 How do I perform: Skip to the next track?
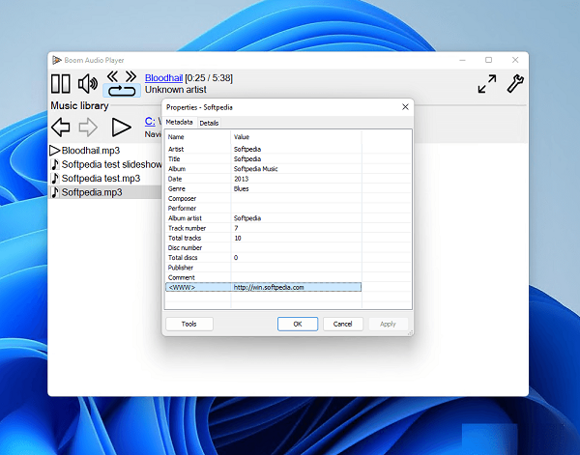tap(130, 75)
